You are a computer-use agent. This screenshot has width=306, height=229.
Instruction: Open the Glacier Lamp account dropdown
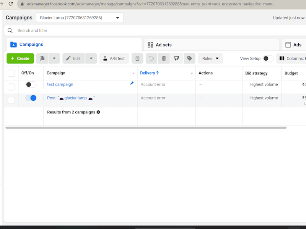[80, 18]
